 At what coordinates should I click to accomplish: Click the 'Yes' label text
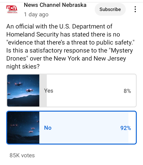click(49, 91)
